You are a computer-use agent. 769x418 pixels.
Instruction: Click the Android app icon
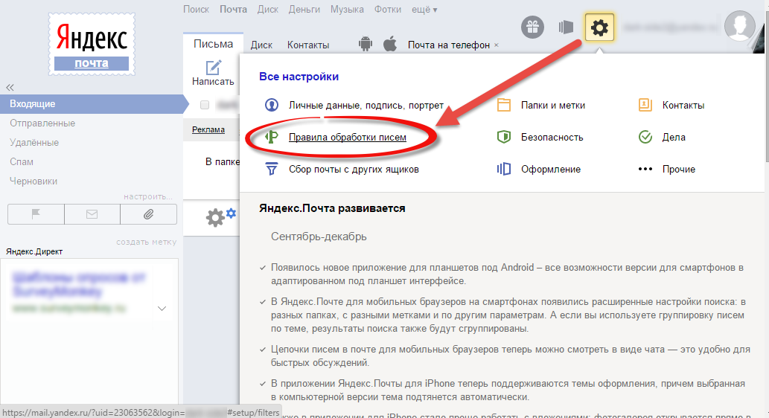pyautogui.click(x=365, y=45)
